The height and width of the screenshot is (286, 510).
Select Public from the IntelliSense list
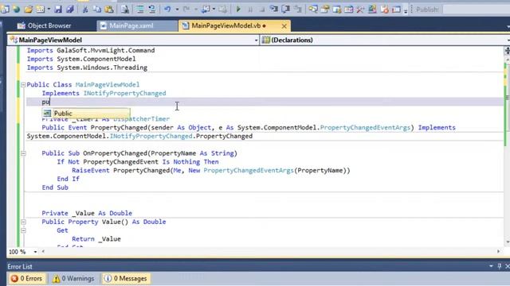coord(86,113)
